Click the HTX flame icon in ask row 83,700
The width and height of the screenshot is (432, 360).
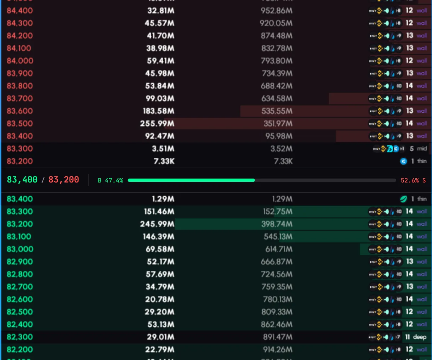393,99
